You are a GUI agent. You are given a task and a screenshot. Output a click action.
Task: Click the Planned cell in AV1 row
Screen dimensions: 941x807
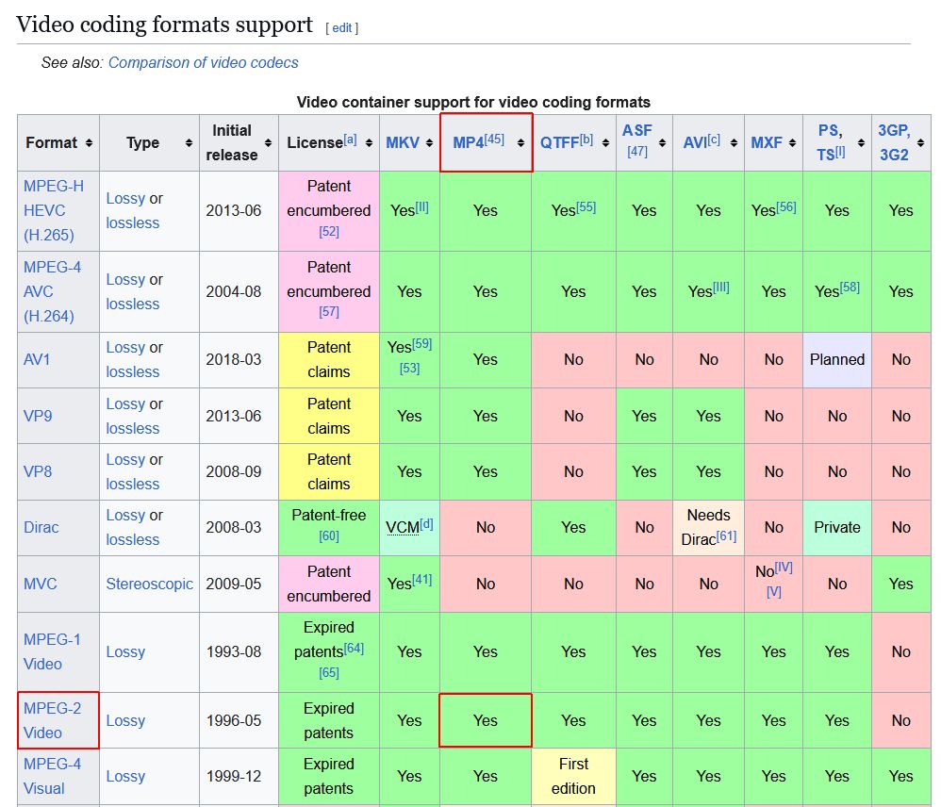[836, 359]
